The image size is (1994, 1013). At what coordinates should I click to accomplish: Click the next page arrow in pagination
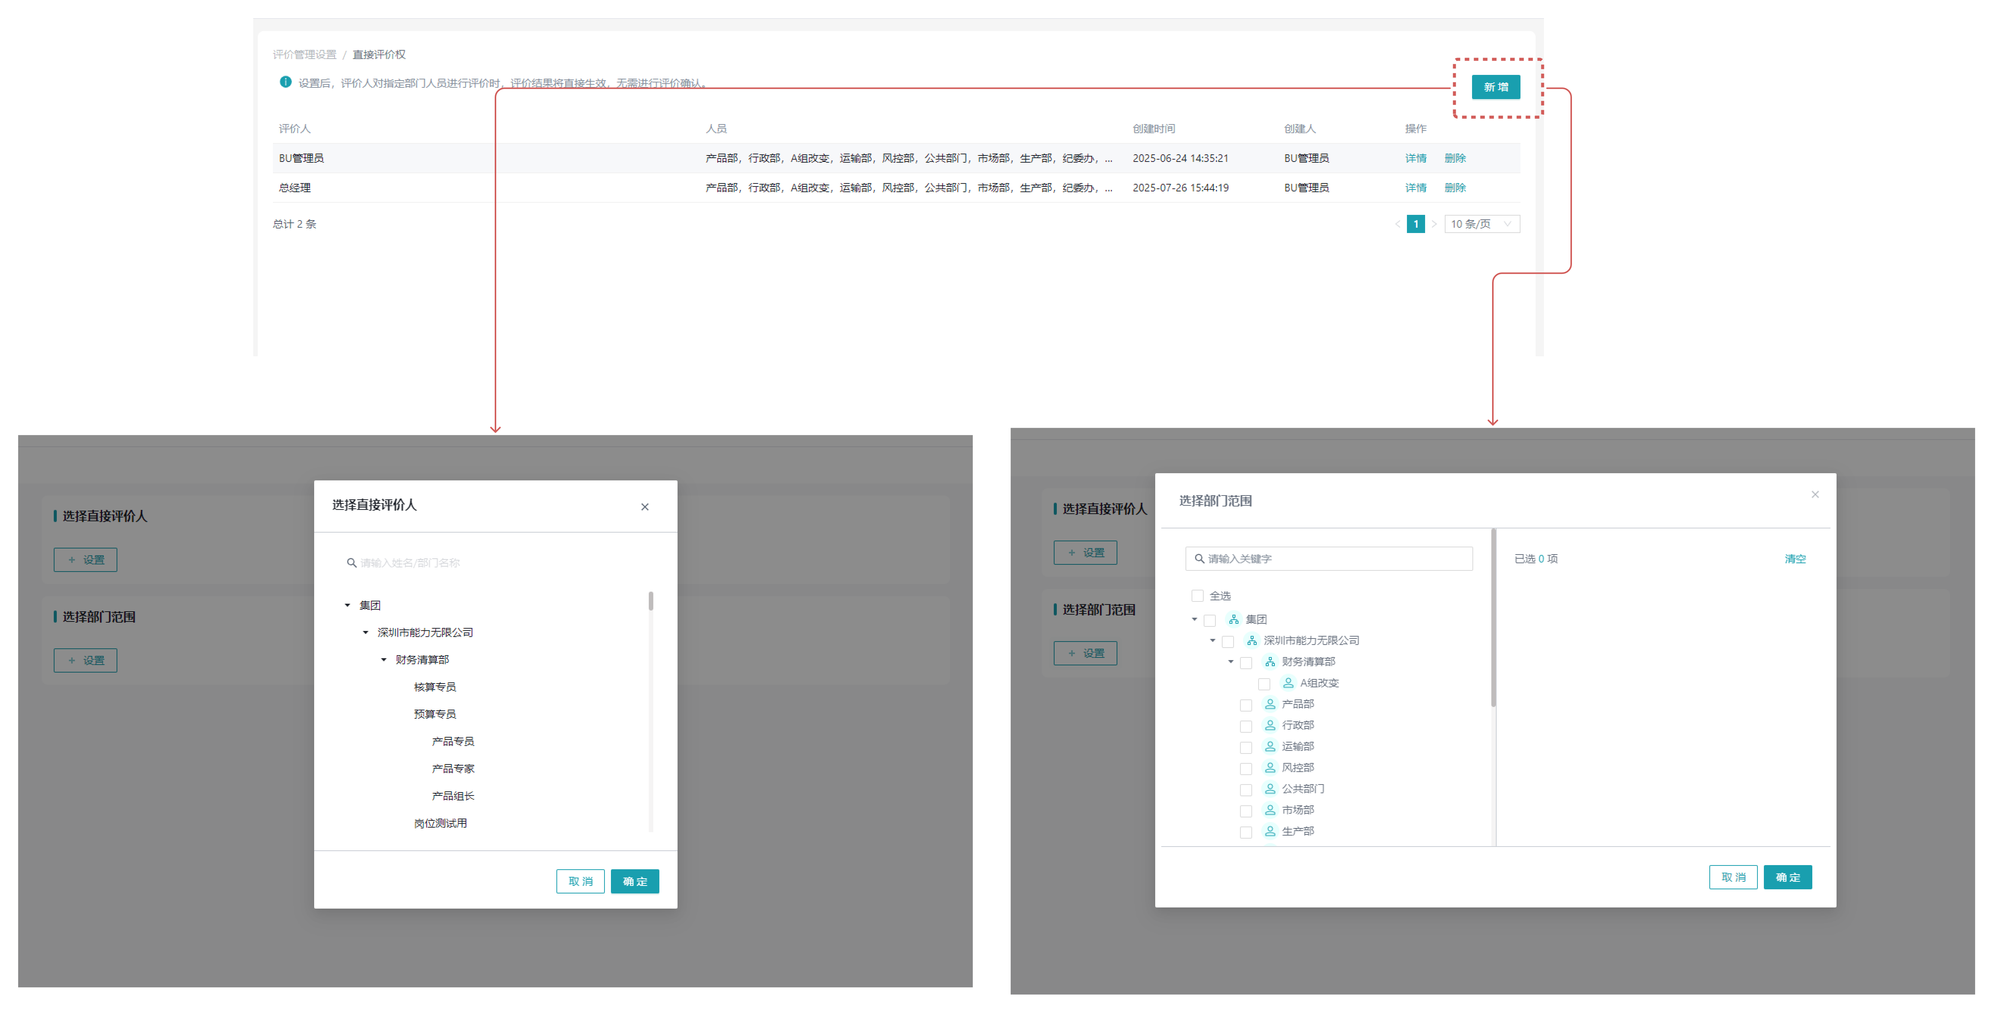point(1433,224)
